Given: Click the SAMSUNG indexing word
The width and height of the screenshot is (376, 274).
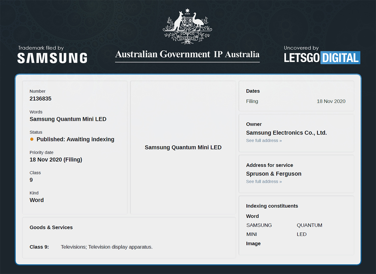Looking at the screenshot, I should coord(259,225).
